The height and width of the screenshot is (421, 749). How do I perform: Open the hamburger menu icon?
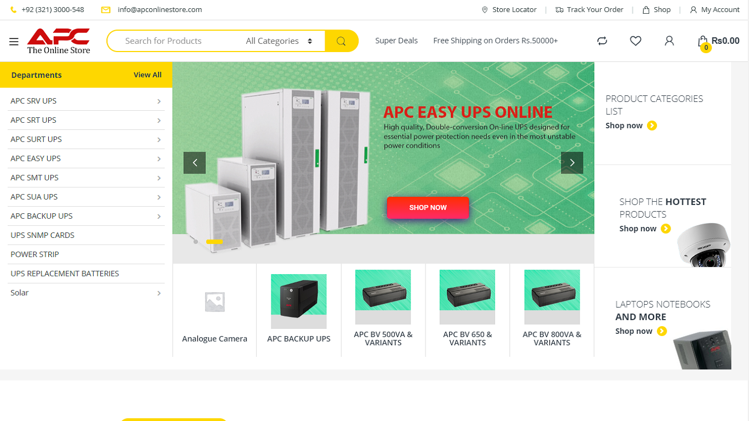[x=14, y=42]
